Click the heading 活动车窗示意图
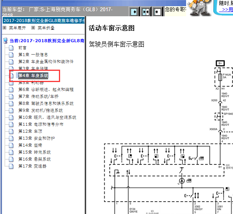 112,28
